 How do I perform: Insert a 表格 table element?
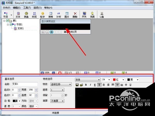[51, 15]
